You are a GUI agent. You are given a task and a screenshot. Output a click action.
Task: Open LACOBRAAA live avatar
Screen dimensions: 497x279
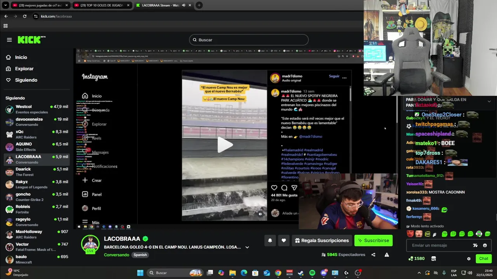(90, 244)
